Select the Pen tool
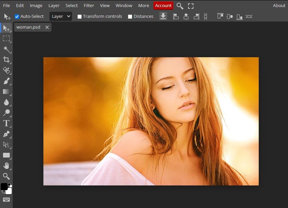288x208 pixels. (6, 134)
